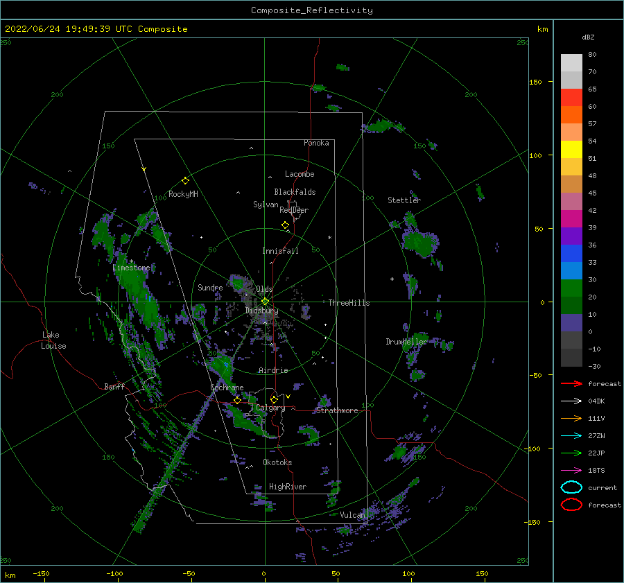This screenshot has width=624, height=583.
Task: Click the Limestone label
Action: (131, 268)
